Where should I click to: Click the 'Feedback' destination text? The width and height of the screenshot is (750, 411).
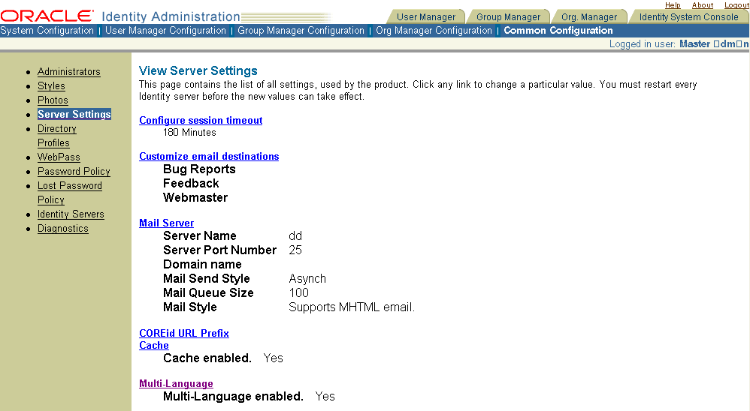pos(191,183)
